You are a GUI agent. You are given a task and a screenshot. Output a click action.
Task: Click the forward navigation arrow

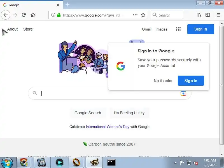[15, 15]
